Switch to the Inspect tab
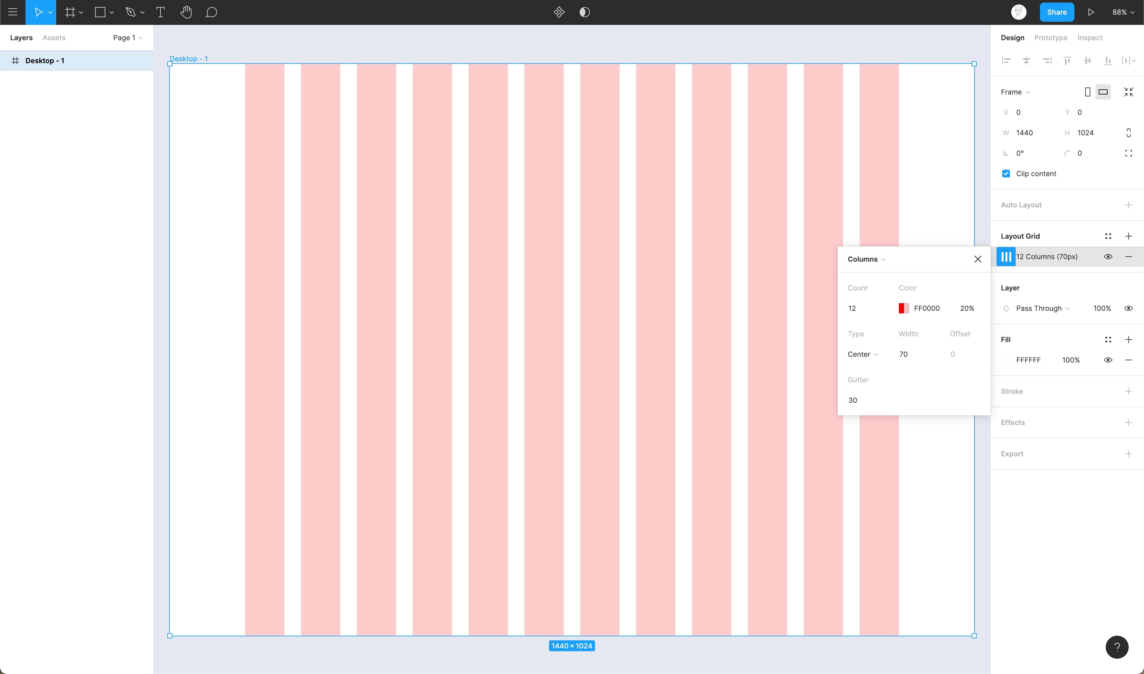Image resolution: width=1144 pixels, height=674 pixels. pos(1089,38)
